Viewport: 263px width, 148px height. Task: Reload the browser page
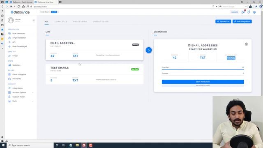pos(18,7)
